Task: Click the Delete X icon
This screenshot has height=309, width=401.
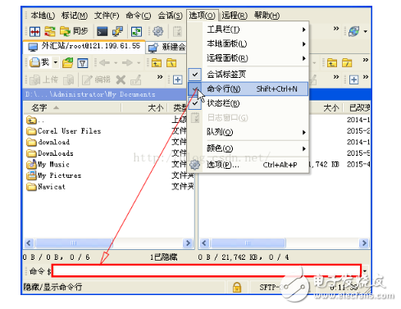Action: tap(121, 80)
